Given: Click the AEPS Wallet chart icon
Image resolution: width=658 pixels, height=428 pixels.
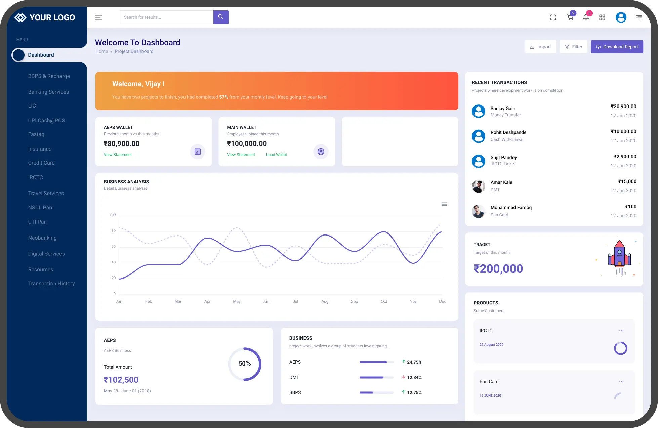Looking at the screenshot, I should 198,152.
